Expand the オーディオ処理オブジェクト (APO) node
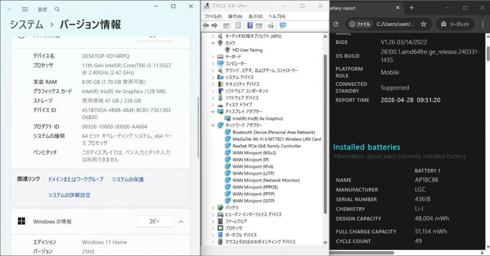 (x=213, y=36)
